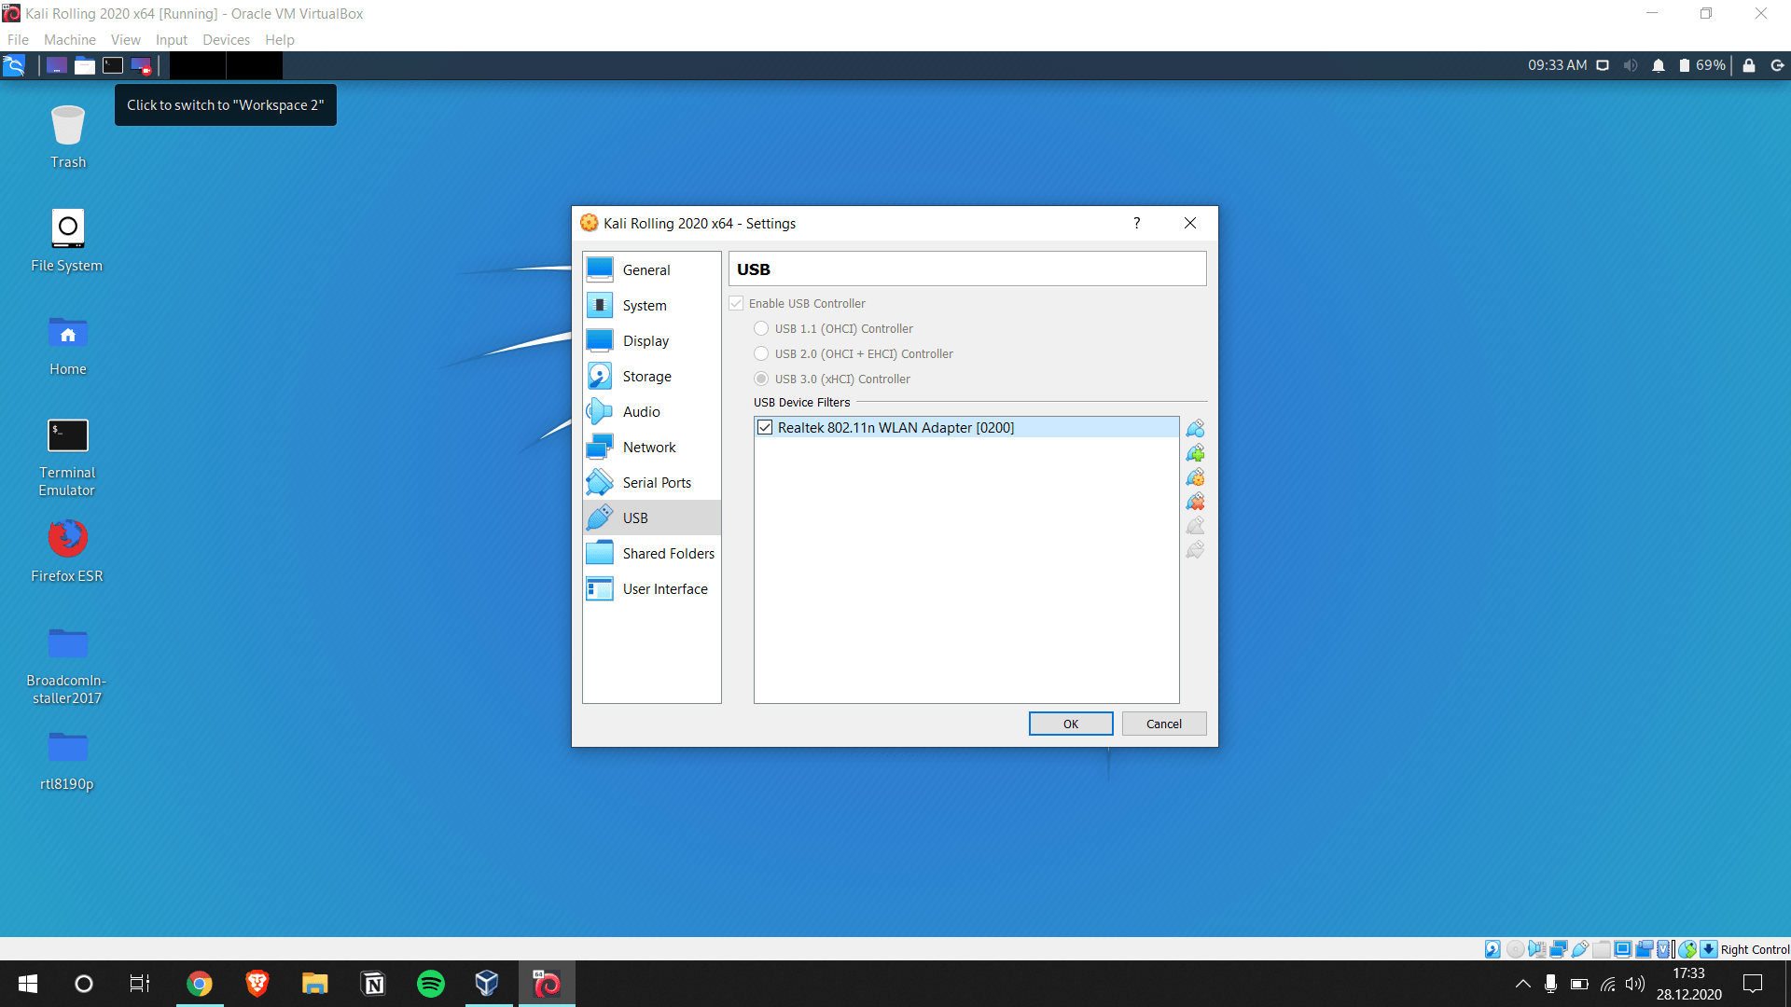
Task: Click the dialog help question mark
Action: (x=1136, y=223)
